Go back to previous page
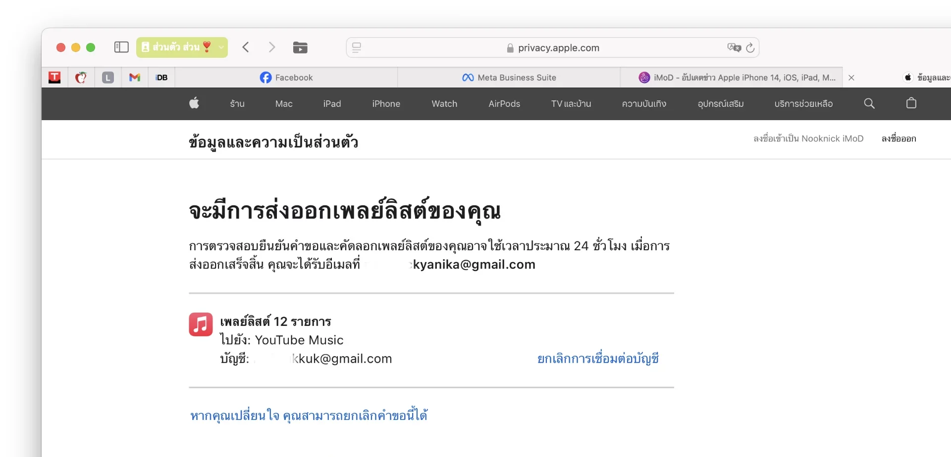951x457 pixels. (246, 47)
